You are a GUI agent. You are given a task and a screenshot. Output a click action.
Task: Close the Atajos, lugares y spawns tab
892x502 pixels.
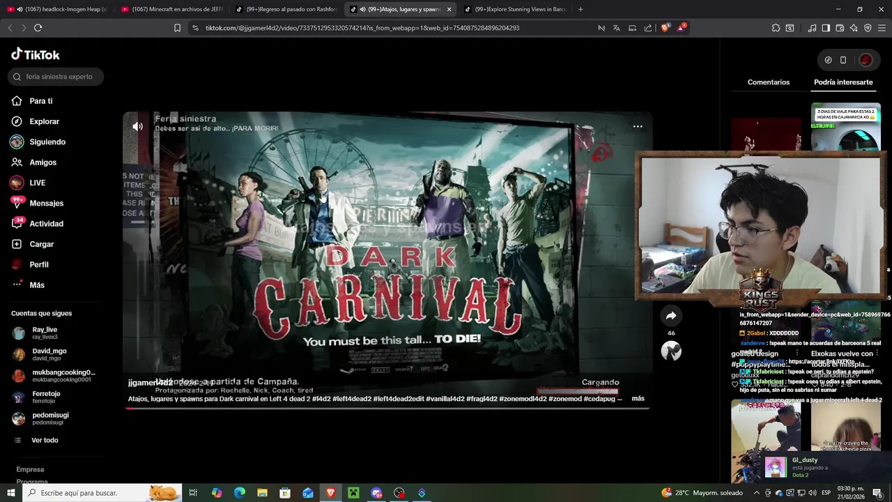[x=449, y=9]
